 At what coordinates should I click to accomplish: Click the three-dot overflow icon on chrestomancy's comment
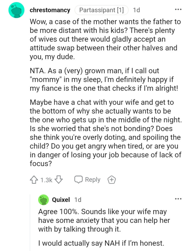(x=178, y=9)
